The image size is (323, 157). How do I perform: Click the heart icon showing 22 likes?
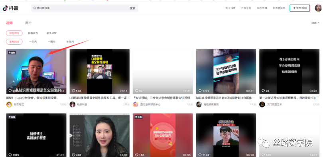[x=263, y=91]
